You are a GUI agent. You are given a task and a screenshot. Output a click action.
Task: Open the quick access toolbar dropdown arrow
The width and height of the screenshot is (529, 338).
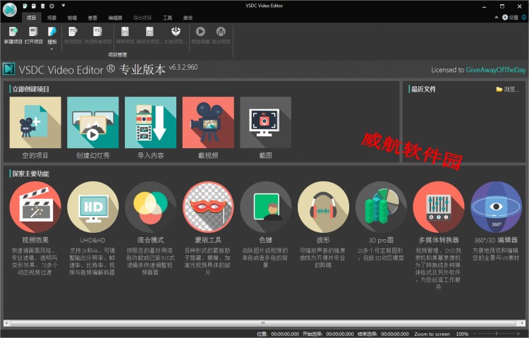pos(63,6)
